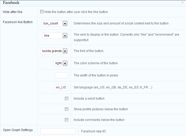
Task: Open the box_count layout dropdown
Action: pyautogui.click(x=54, y=23)
